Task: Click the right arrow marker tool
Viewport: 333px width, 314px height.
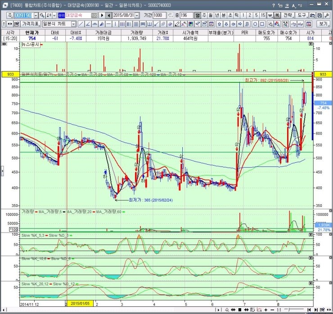Action: [x=240, y=24]
